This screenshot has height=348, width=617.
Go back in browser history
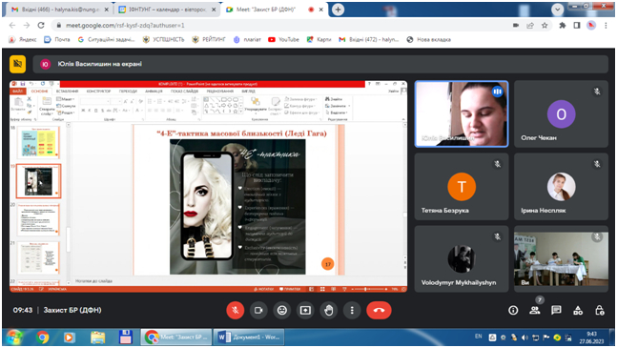(12, 25)
